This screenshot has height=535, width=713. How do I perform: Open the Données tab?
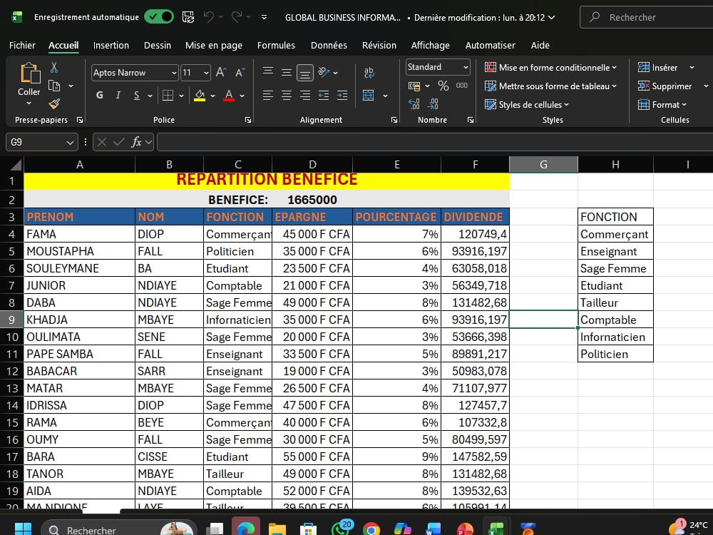pyautogui.click(x=329, y=45)
